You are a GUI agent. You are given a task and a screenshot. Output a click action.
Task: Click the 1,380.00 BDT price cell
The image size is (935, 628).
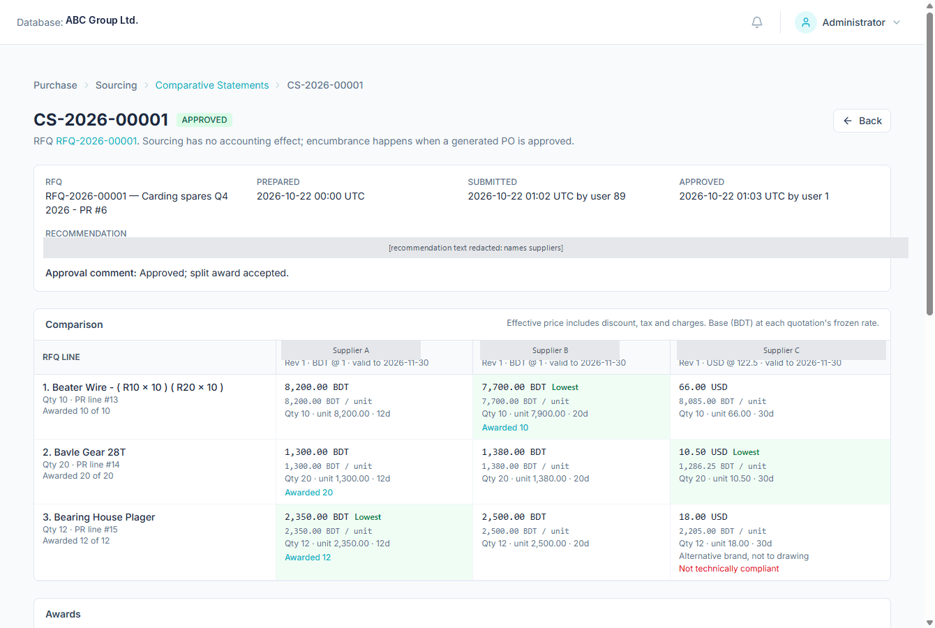click(x=514, y=452)
